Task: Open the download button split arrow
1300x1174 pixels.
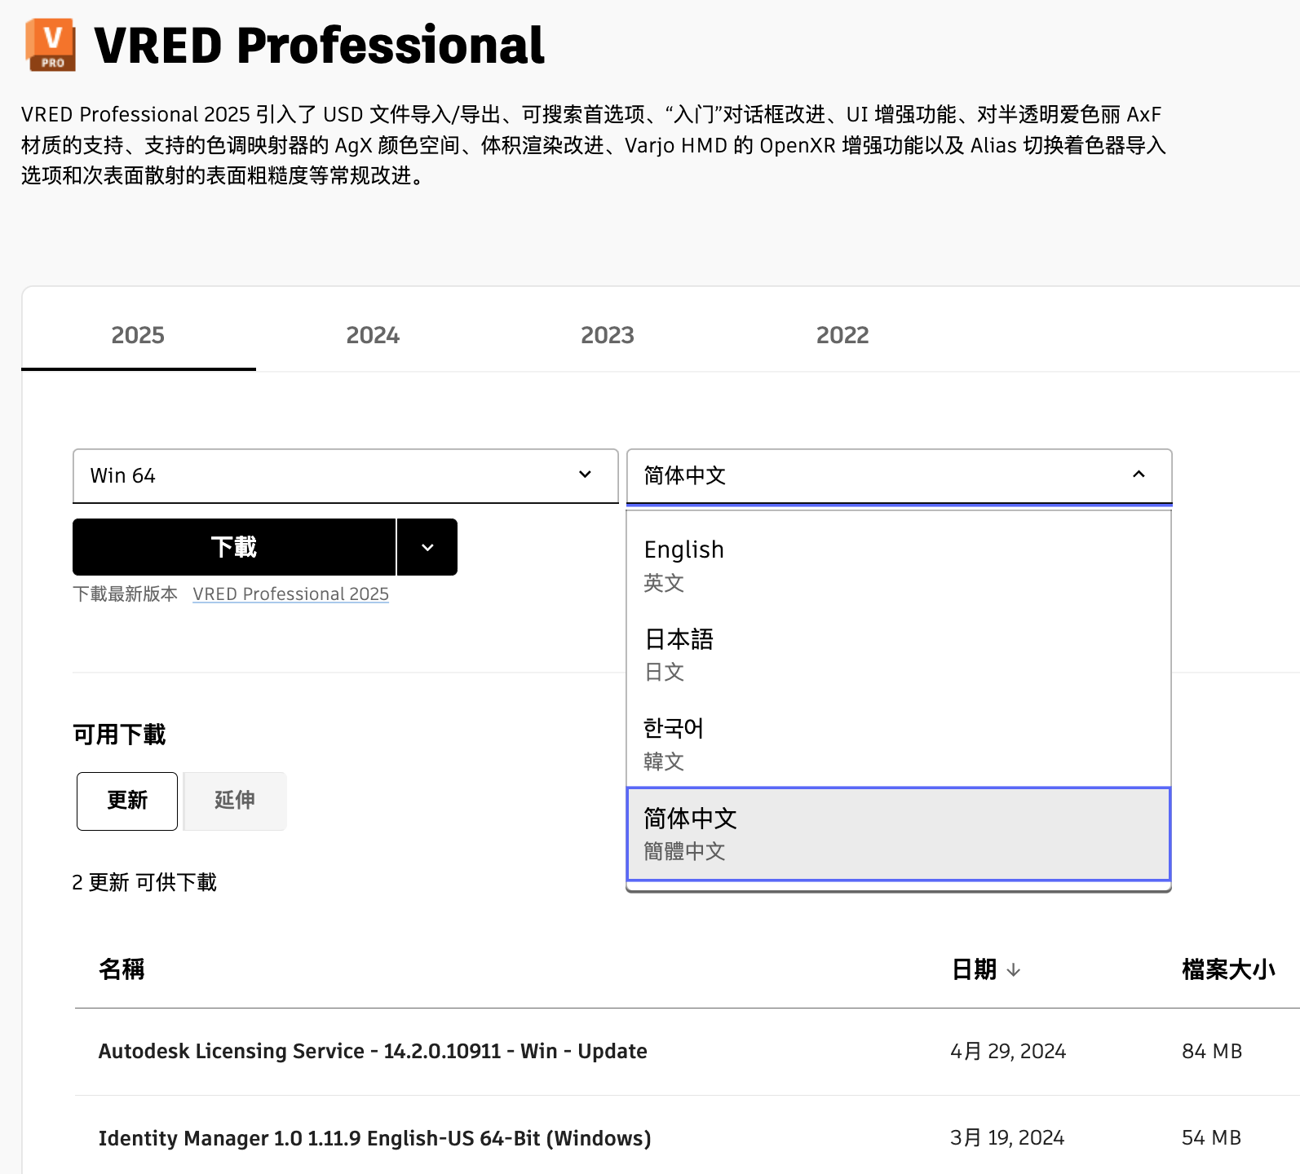Action: (427, 547)
